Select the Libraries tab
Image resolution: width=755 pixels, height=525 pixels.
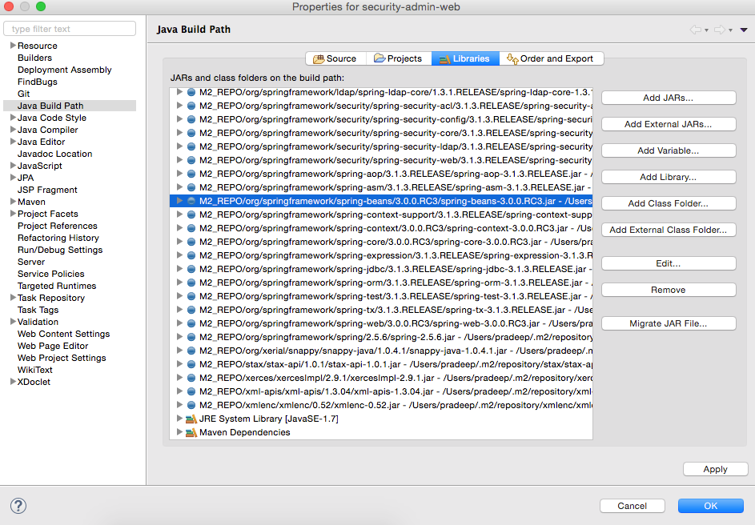465,58
